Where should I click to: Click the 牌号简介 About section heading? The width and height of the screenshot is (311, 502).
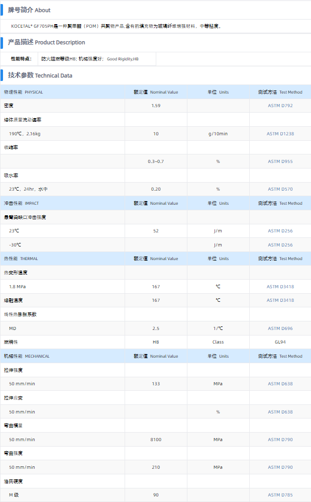pos(29,10)
